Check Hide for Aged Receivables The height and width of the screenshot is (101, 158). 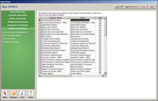[x=100, y=25]
